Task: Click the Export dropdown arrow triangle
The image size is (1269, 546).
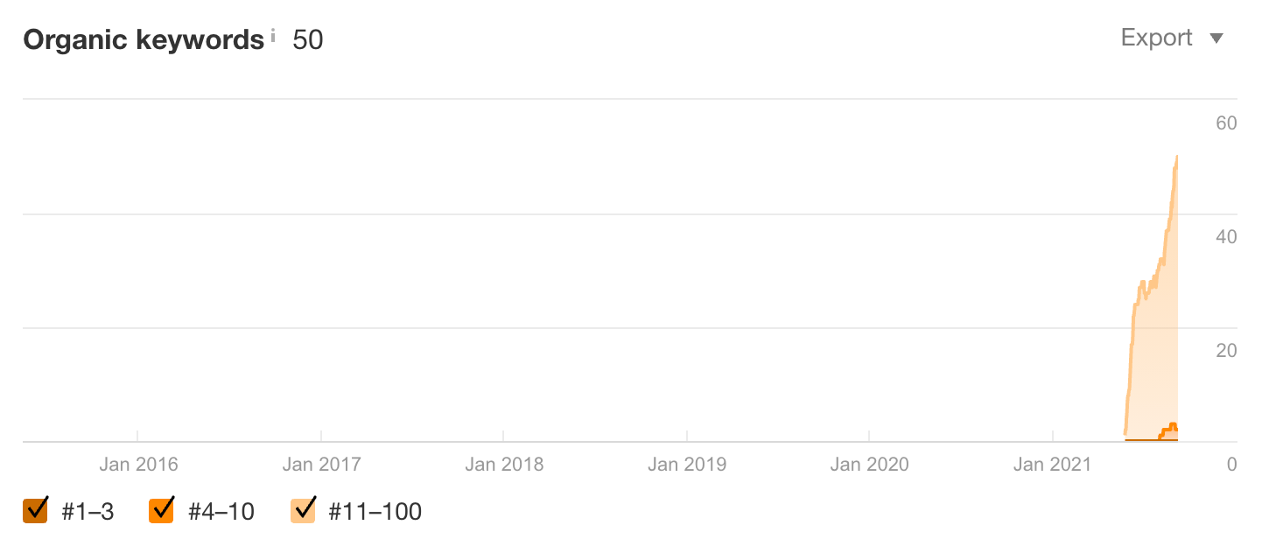Action: pos(1216,38)
